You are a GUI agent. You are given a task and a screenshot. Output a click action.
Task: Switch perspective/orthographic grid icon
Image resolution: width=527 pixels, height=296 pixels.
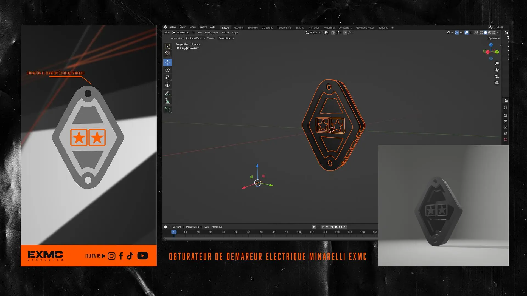[497, 83]
